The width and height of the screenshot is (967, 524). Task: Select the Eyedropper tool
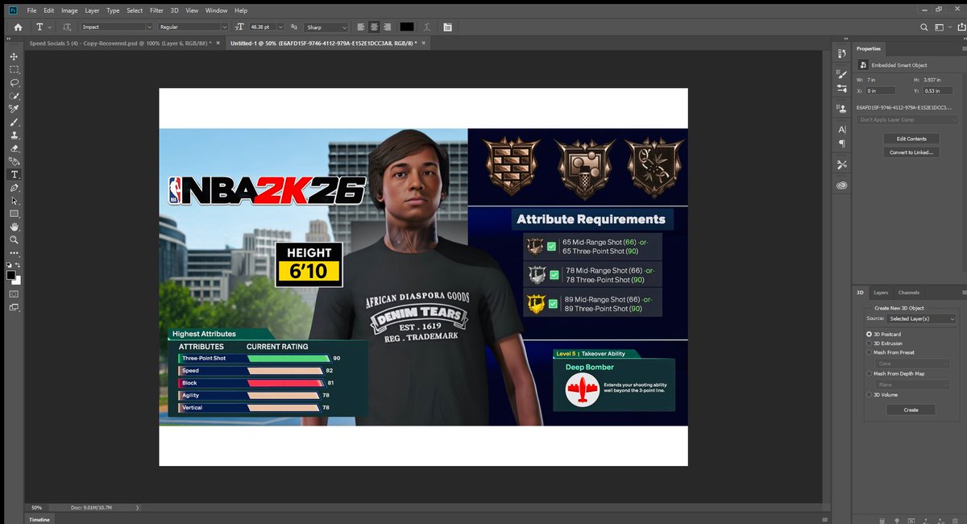14,109
